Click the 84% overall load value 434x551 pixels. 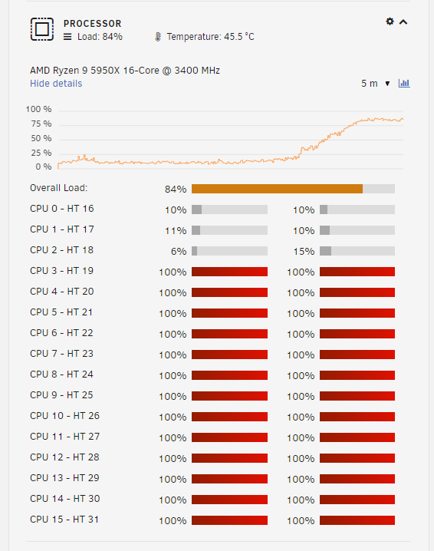(x=176, y=189)
